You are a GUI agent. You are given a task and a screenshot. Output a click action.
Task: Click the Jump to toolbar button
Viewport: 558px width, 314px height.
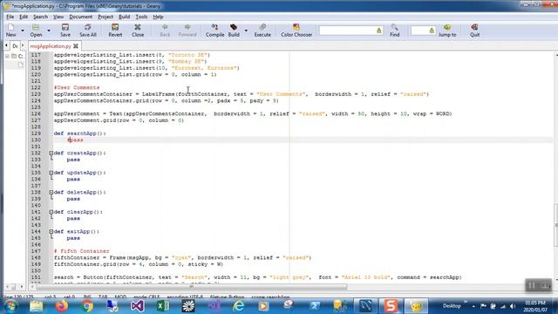click(x=447, y=31)
